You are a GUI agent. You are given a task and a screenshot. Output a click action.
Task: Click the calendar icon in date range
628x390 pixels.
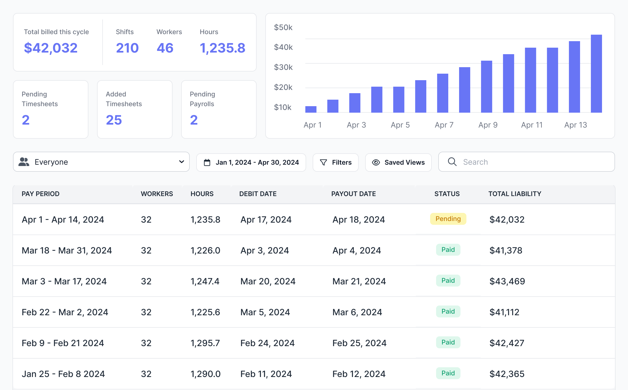coord(207,162)
